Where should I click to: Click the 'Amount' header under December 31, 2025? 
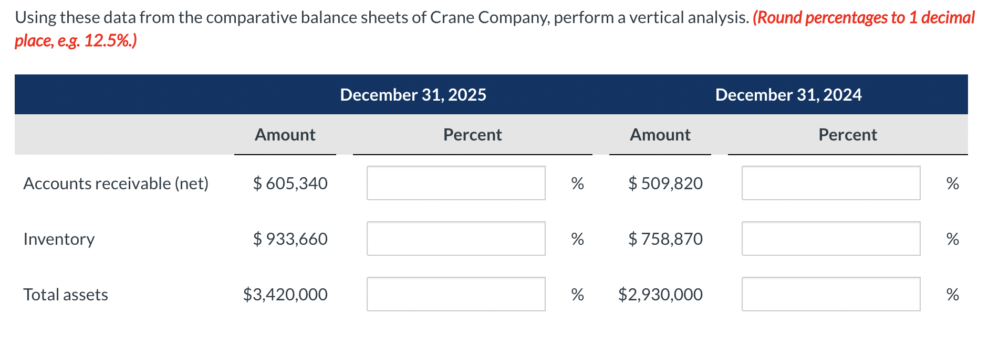pyautogui.click(x=285, y=135)
